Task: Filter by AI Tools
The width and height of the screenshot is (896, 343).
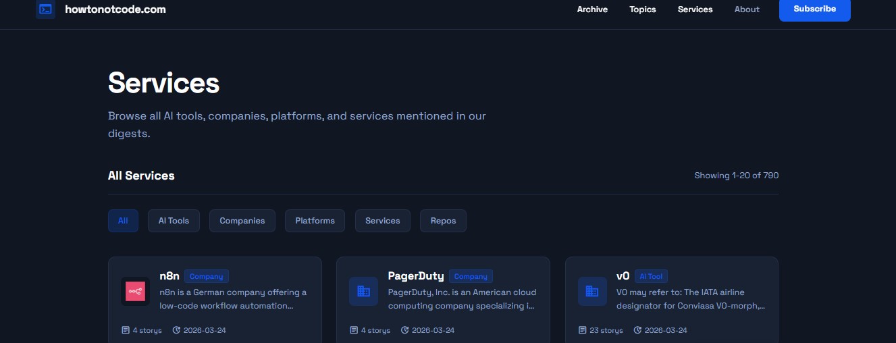Action: (x=174, y=221)
